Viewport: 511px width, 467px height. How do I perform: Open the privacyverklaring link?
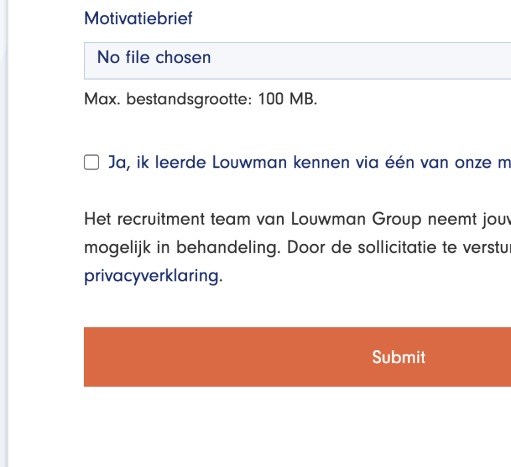(152, 276)
